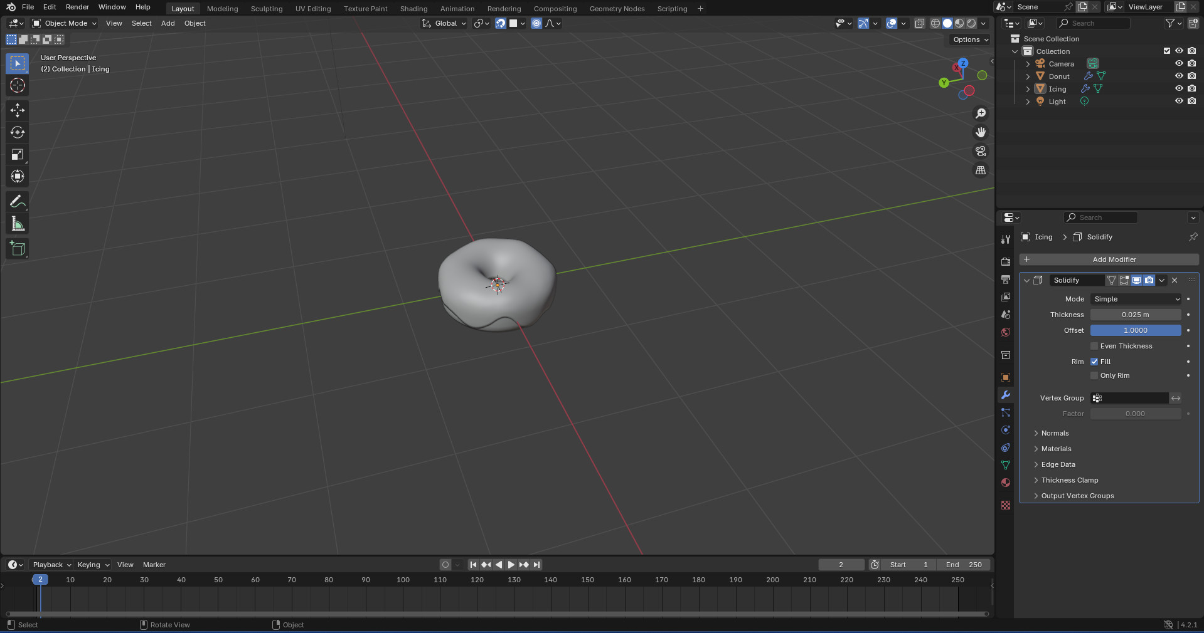Uncheck the Rim Fill checkbox
The width and height of the screenshot is (1204, 633).
pos(1094,362)
